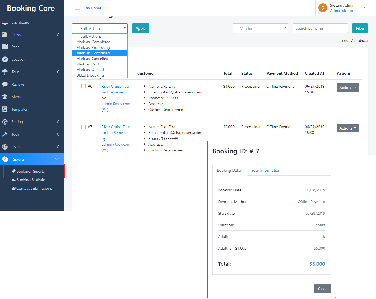Close the Booking ID dialog
The width and height of the screenshot is (376, 299).
(x=322, y=289)
